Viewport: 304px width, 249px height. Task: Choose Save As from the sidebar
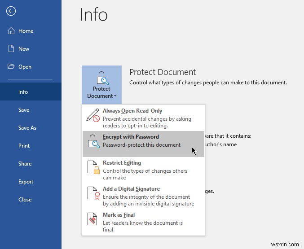click(31, 128)
